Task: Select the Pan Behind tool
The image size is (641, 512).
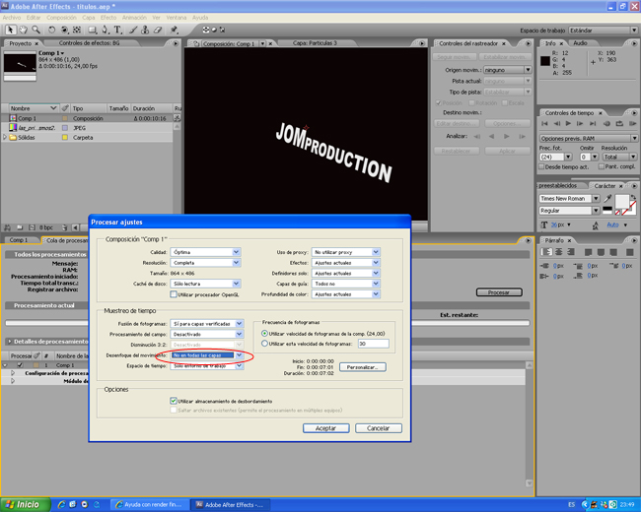Action: click(x=77, y=30)
